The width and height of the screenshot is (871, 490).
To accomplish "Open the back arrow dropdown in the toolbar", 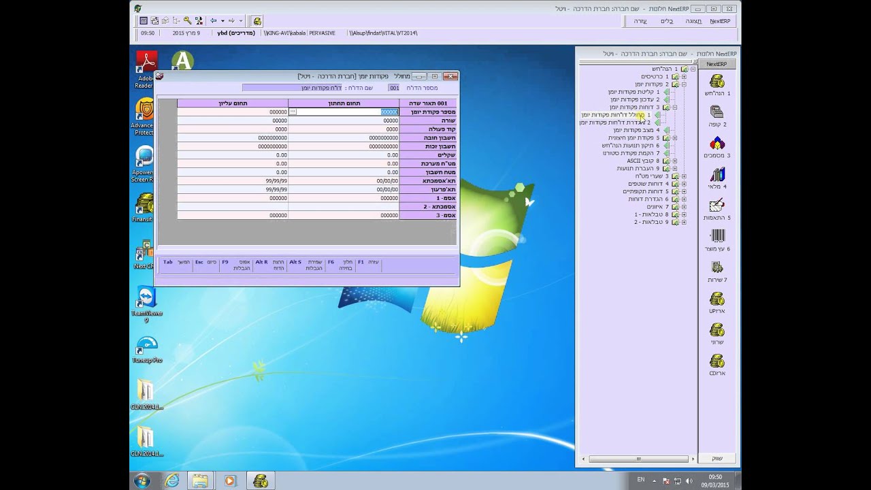I will pyautogui.click(x=222, y=21).
